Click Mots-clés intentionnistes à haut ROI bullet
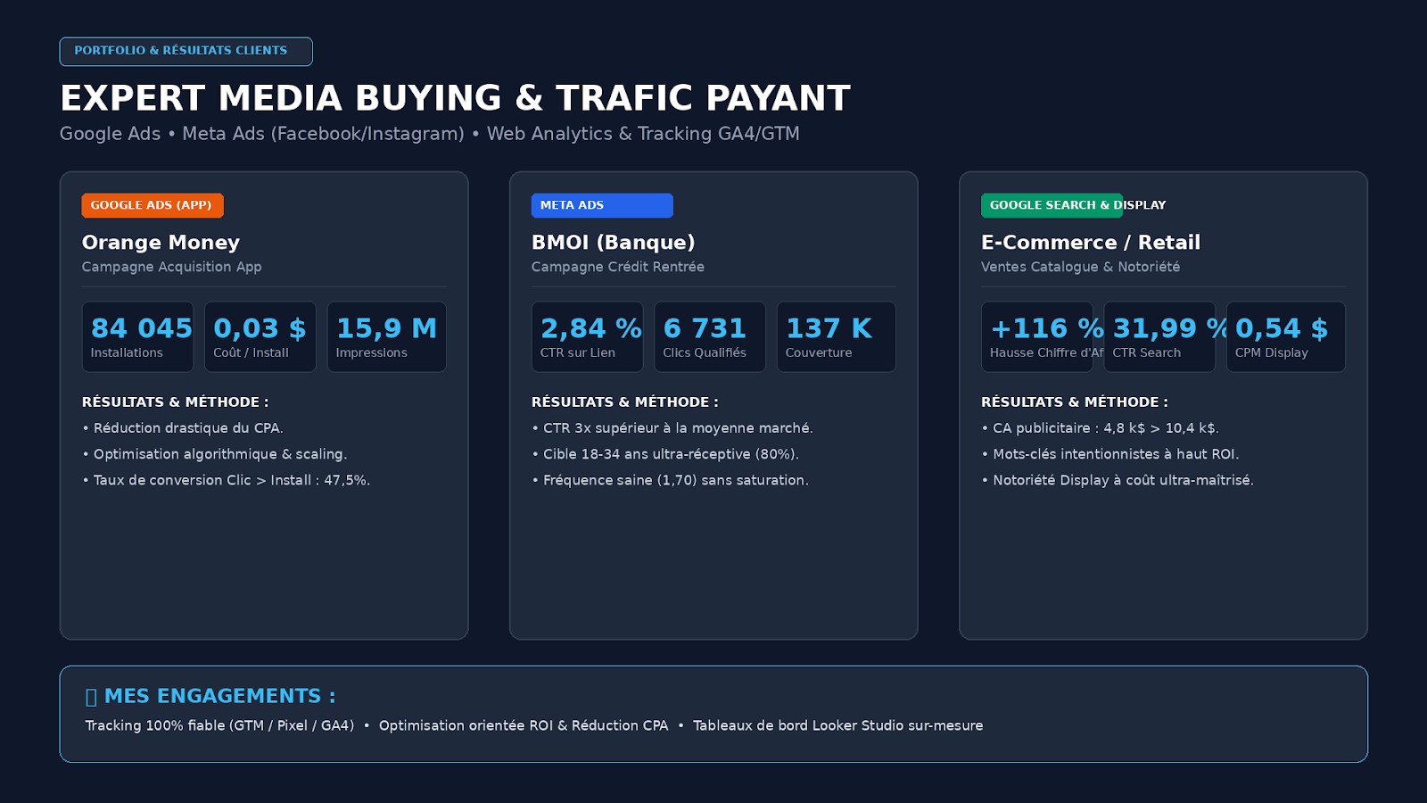The width and height of the screenshot is (1427, 803). click(x=1110, y=454)
